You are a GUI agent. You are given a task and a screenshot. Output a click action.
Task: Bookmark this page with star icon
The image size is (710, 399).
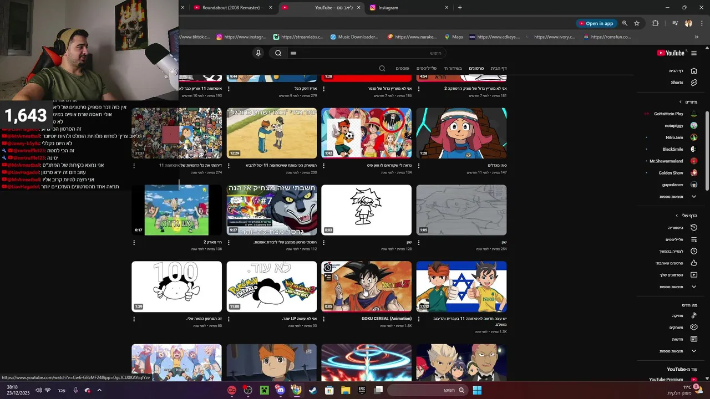[x=637, y=23]
